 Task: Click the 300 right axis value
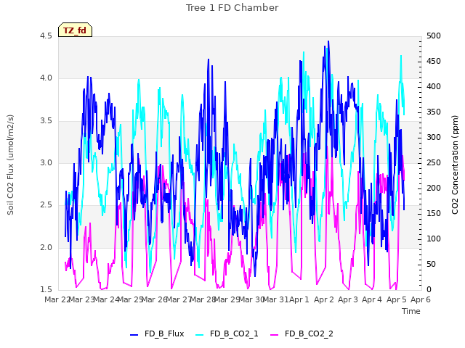434,138
